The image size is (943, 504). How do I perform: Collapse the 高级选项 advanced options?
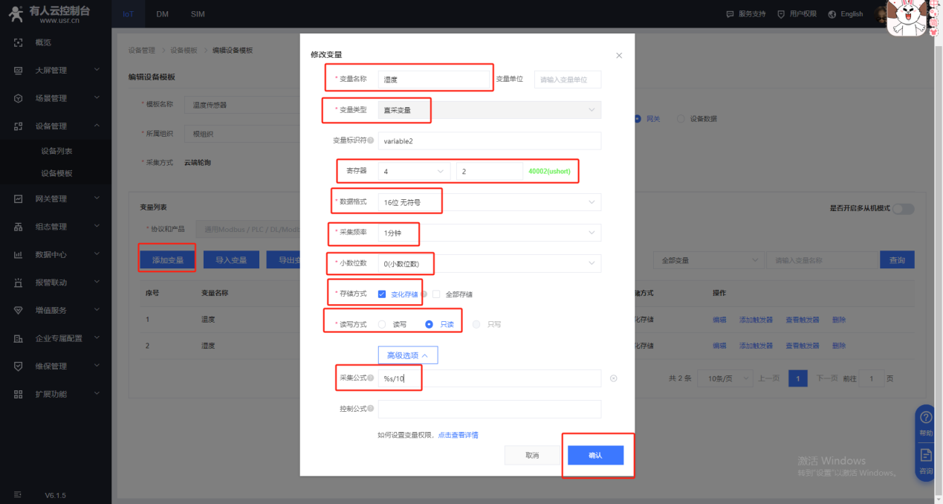click(x=408, y=355)
